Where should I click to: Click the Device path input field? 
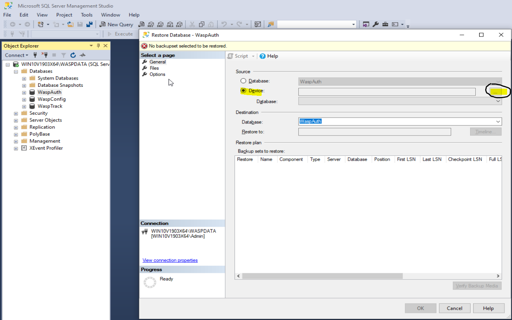[387, 92]
